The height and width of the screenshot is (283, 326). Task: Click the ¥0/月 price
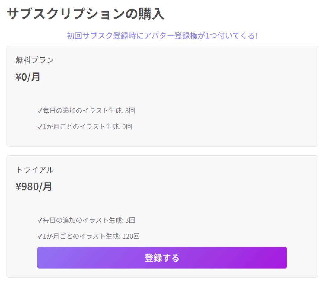coord(28,77)
